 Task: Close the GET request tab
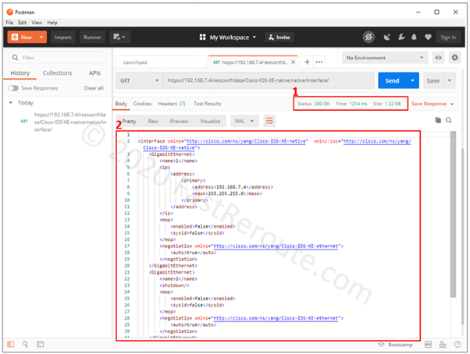[x=293, y=62]
